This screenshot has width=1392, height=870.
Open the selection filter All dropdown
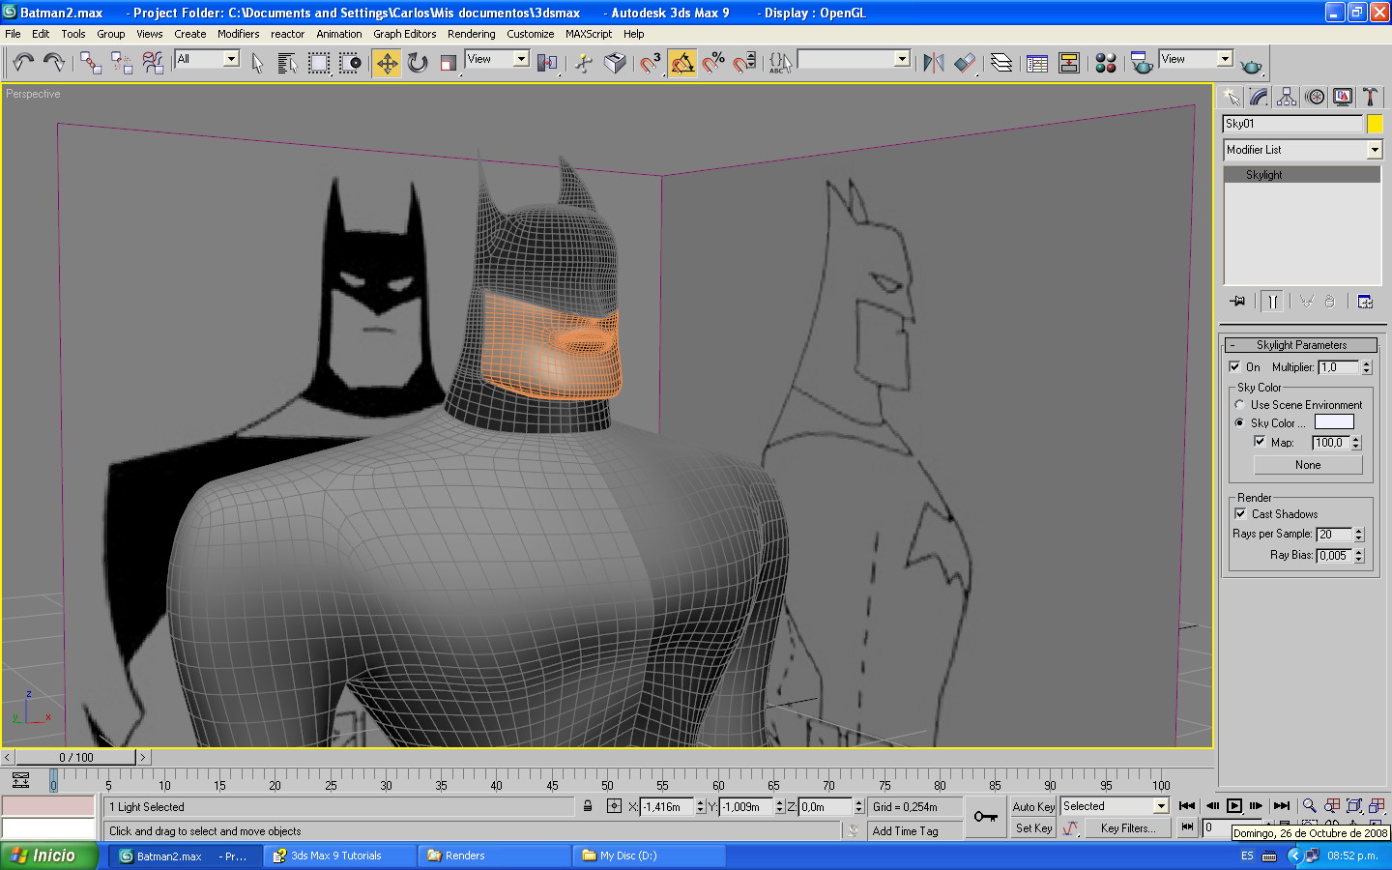click(231, 59)
